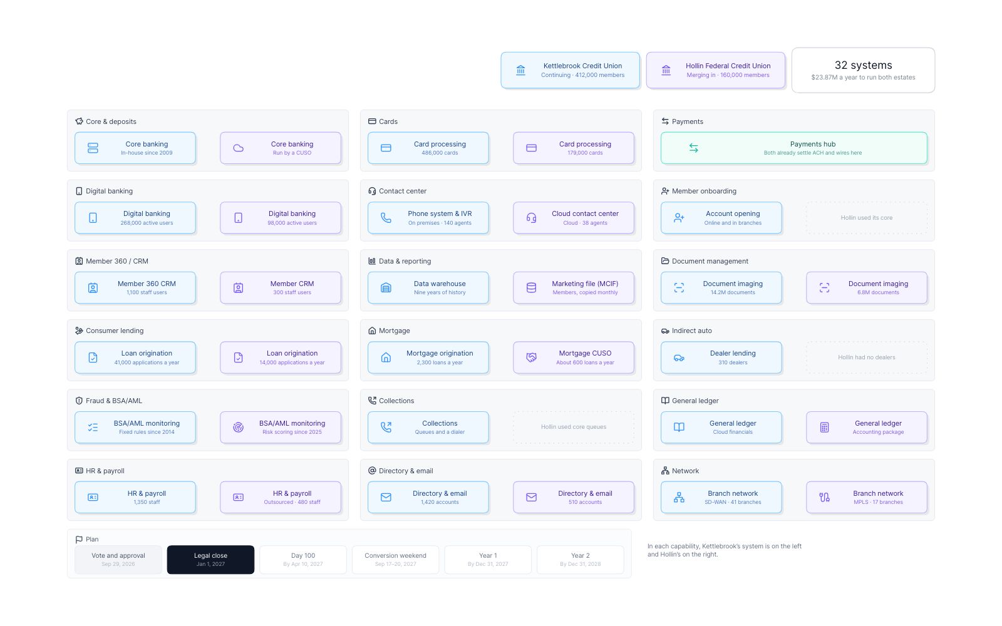Select the Vote and approval plan step
1002x626 pixels.
[x=118, y=560]
